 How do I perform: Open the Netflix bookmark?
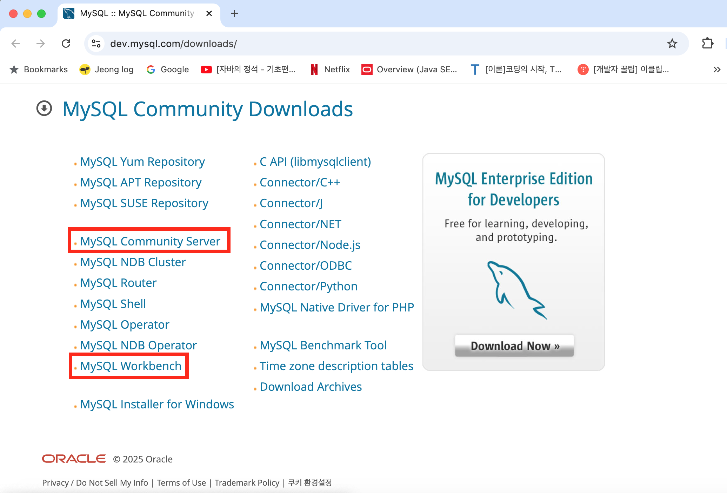[331, 70]
